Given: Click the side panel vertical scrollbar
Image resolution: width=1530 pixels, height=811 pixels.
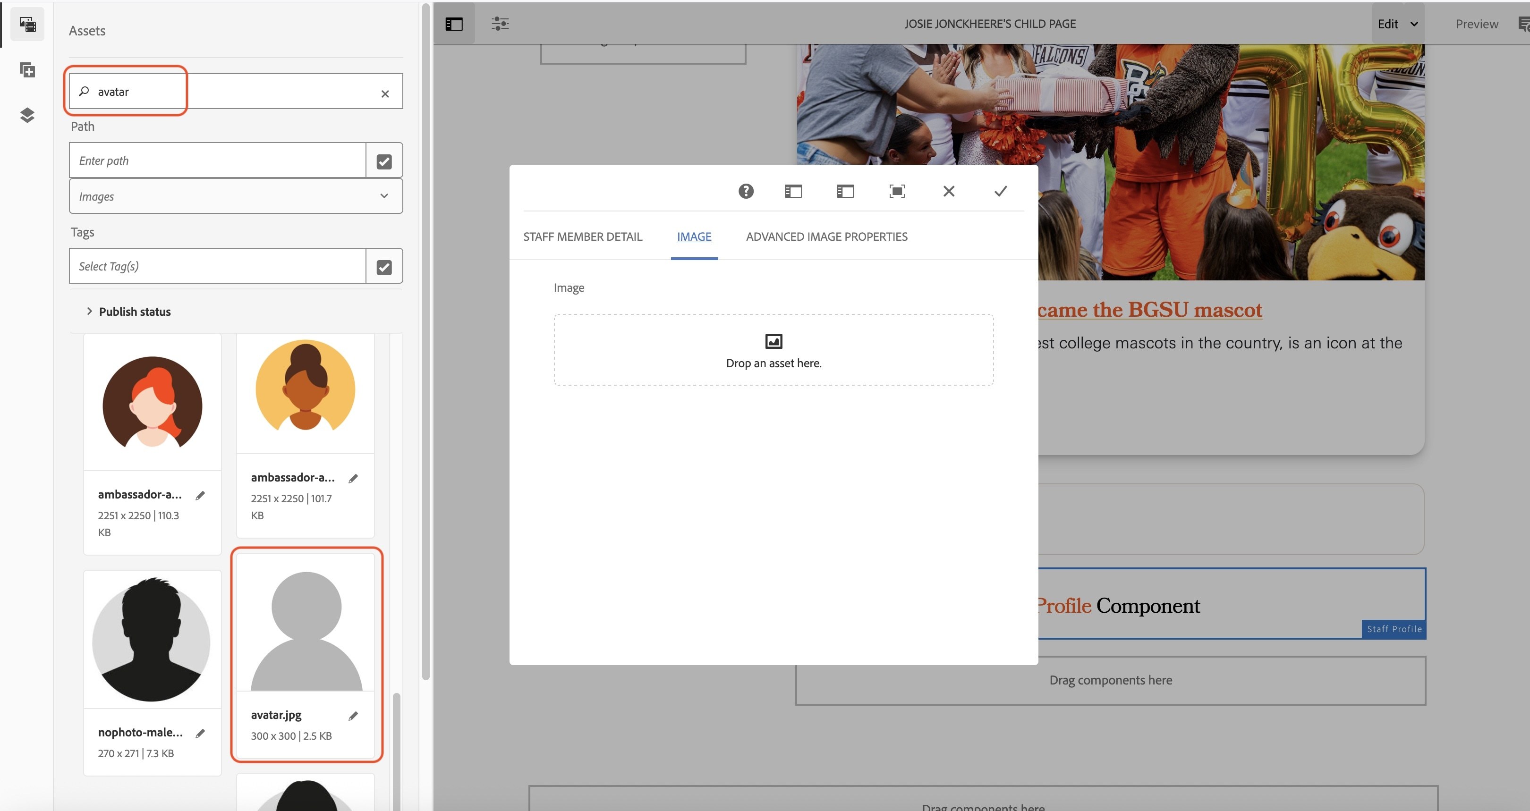Looking at the screenshot, I should click(x=425, y=341).
